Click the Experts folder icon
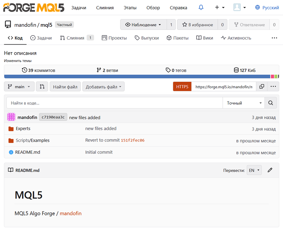The image size is (283, 231). 11,129
